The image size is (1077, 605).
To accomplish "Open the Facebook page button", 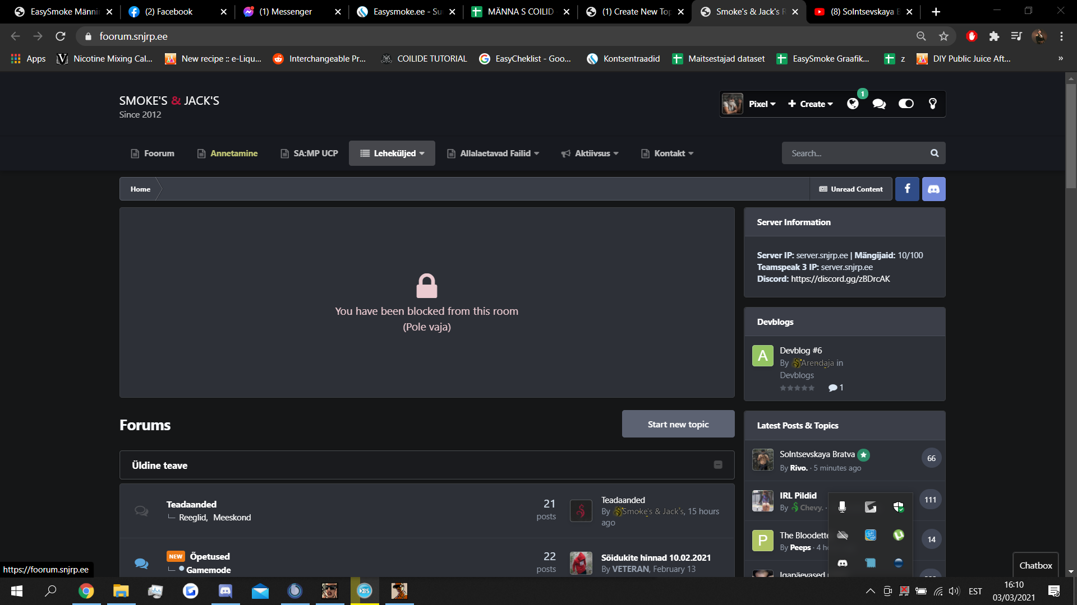I will pyautogui.click(x=907, y=189).
